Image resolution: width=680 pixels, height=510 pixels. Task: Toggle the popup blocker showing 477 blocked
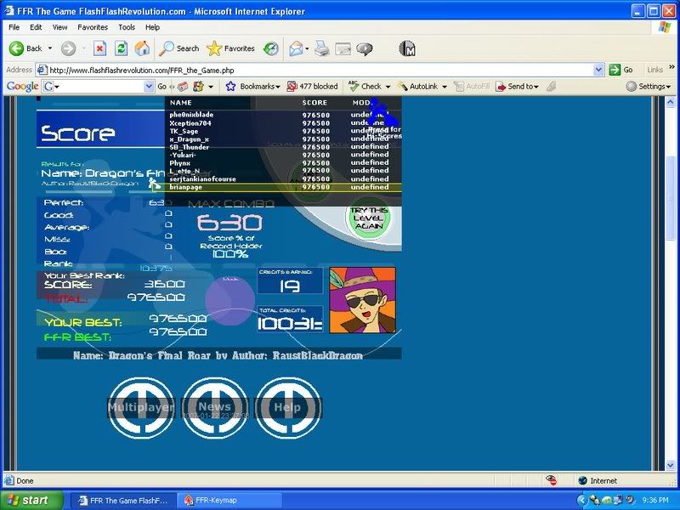click(x=312, y=87)
